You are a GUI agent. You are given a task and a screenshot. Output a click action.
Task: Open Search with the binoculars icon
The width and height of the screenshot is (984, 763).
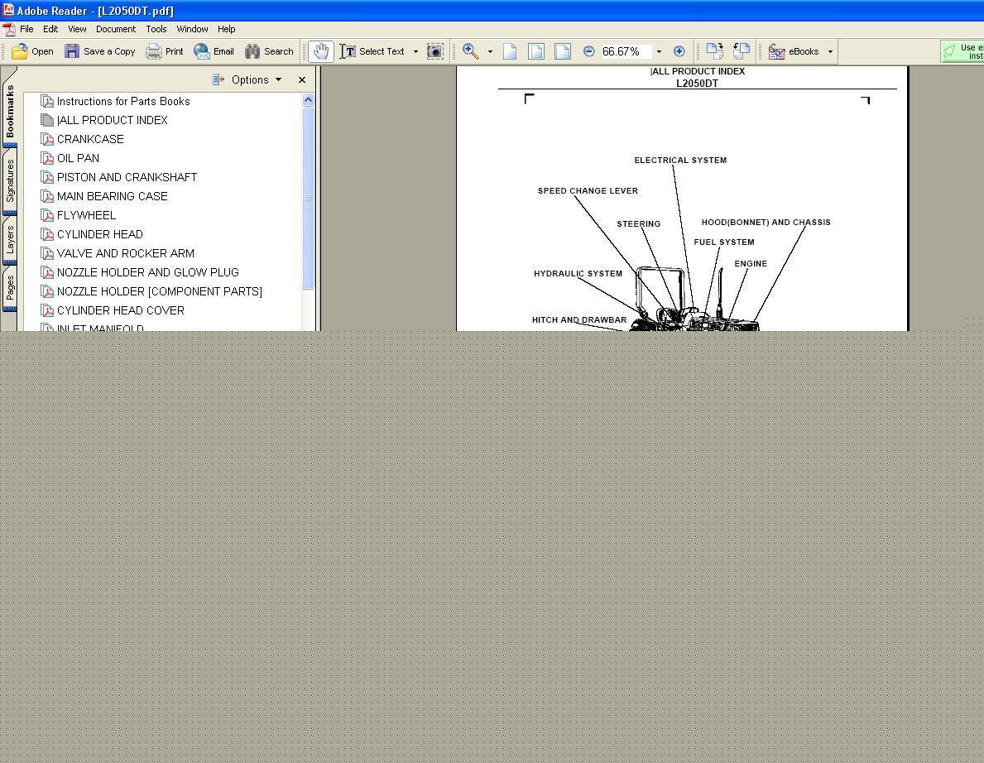pyautogui.click(x=253, y=51)
